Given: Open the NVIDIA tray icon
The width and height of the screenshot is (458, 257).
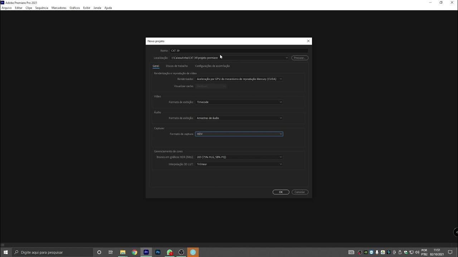Looking at the screenshot, I should click(365, 252).
